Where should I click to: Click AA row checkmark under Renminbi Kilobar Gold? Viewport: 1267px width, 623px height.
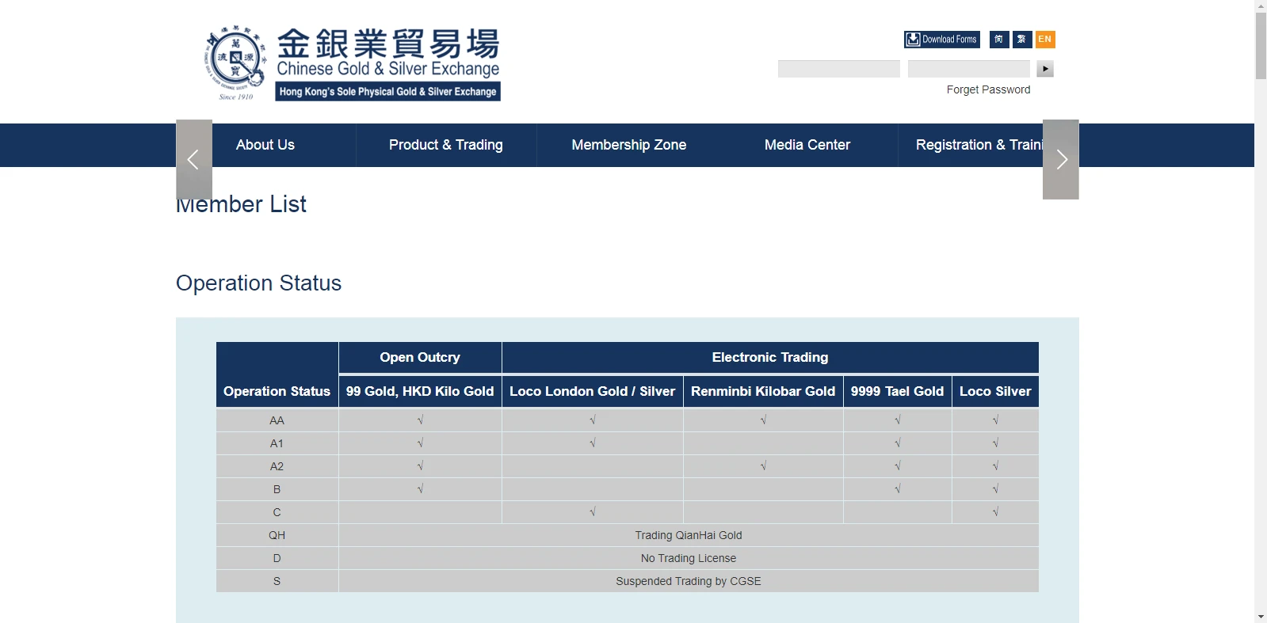pyautogui.click(x=763, y=420)
